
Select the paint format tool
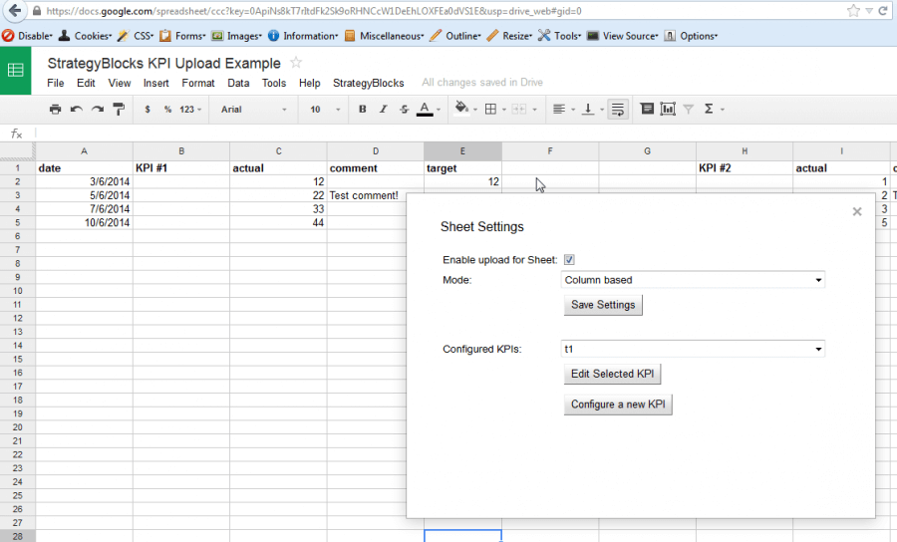pyautogui.click(x=119, y=110)
